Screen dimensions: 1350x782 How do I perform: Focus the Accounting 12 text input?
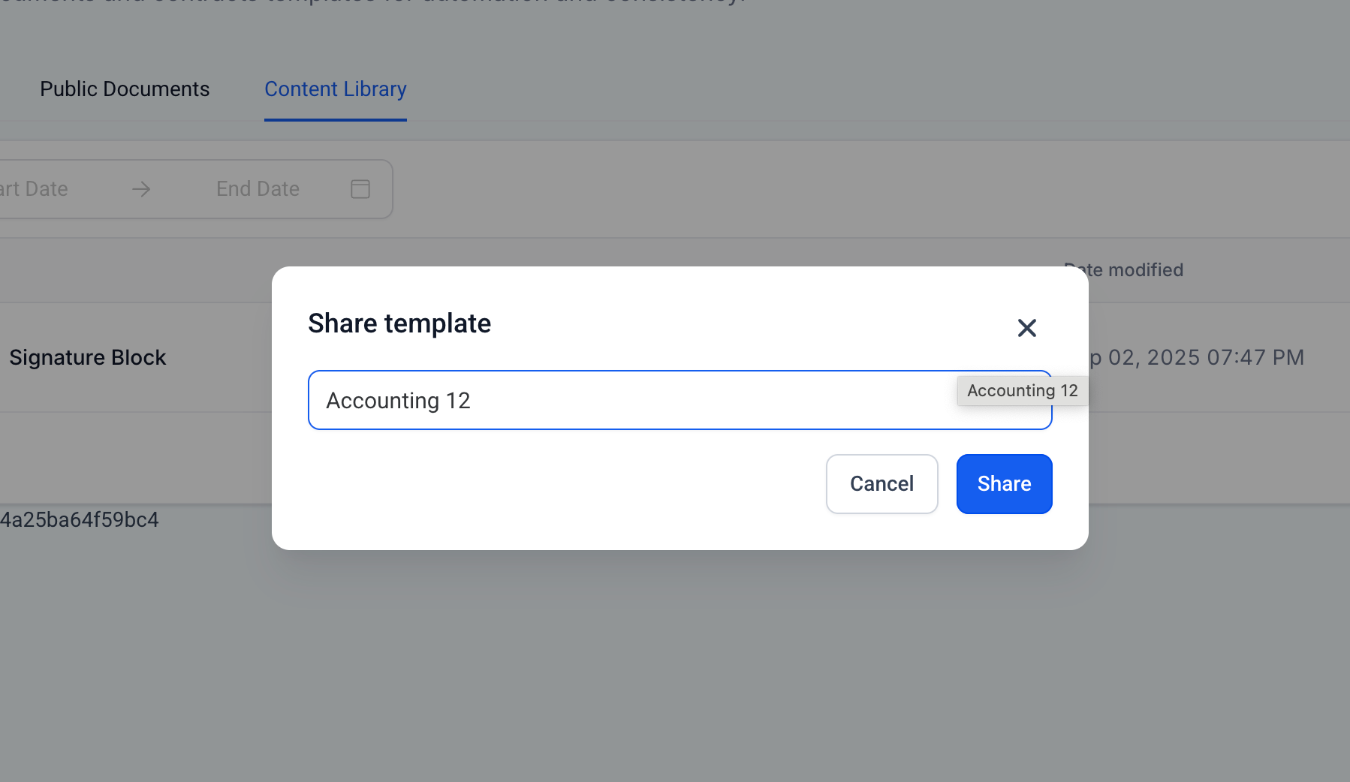631,401
